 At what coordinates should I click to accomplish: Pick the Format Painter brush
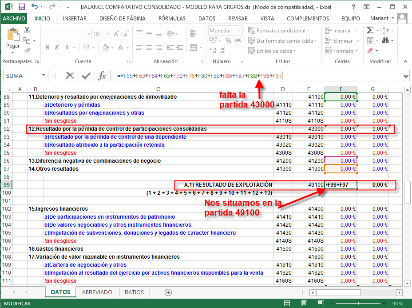point(27,50)
